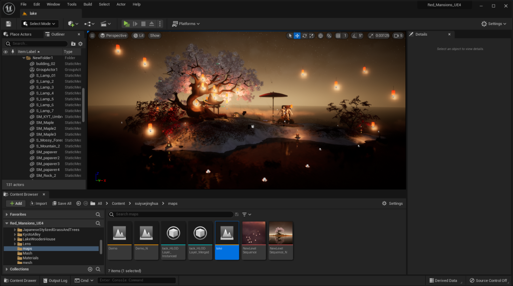The height and width of the screenshot is (286, 513).
Task: Open the Platforms dropdown
Action: 186,24
